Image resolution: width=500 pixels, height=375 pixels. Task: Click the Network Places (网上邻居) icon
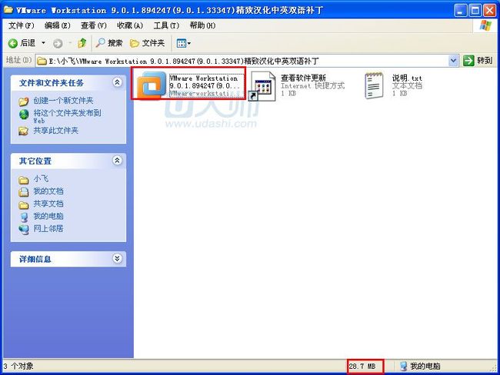24,230
